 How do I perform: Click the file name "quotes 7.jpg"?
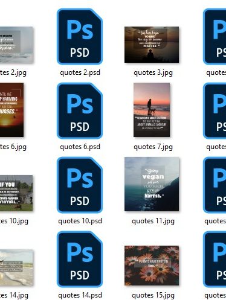point(153,147)
